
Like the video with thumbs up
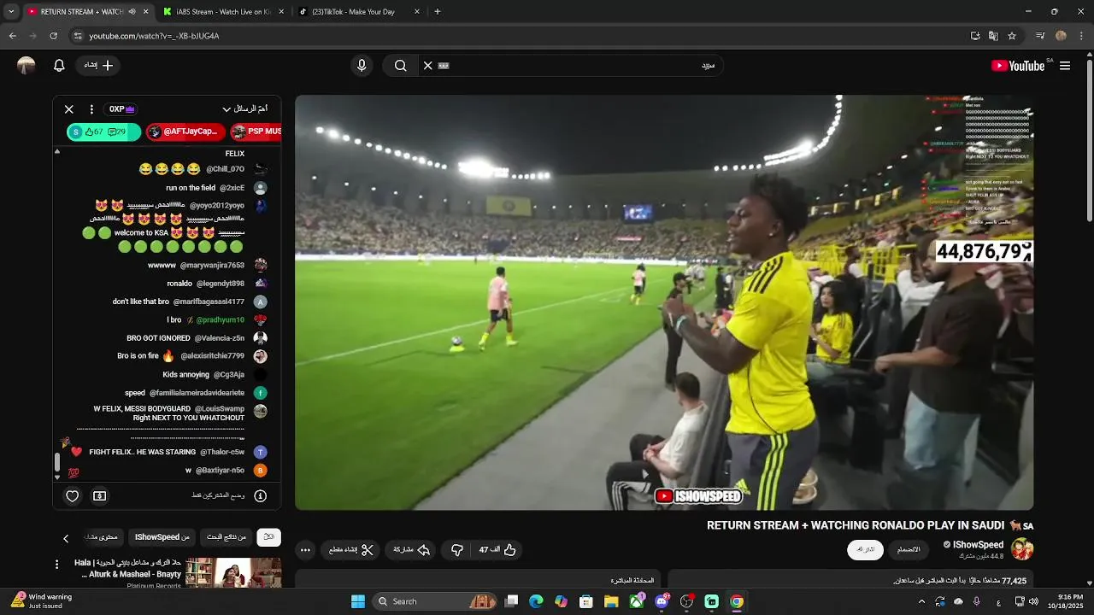pos(497,550)
